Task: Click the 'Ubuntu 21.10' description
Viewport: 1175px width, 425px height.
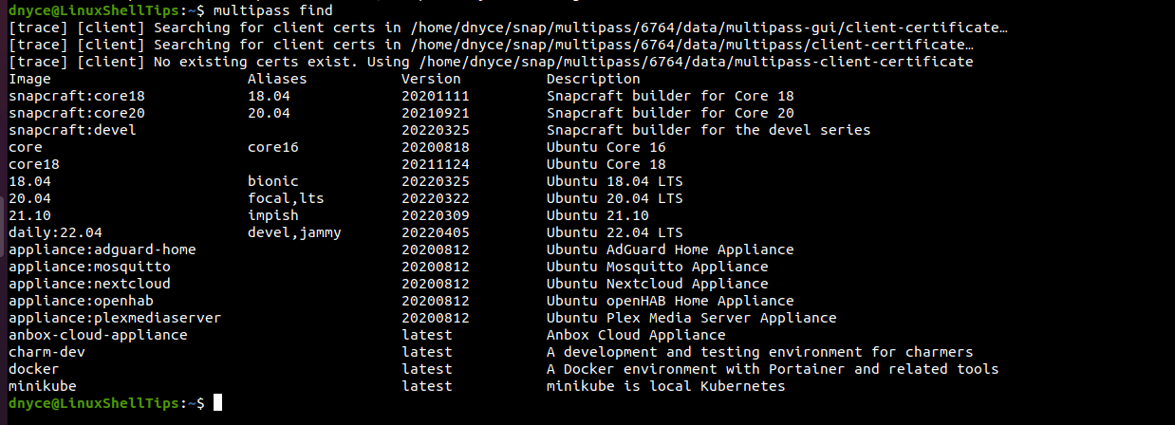Action: click(597, 215)
